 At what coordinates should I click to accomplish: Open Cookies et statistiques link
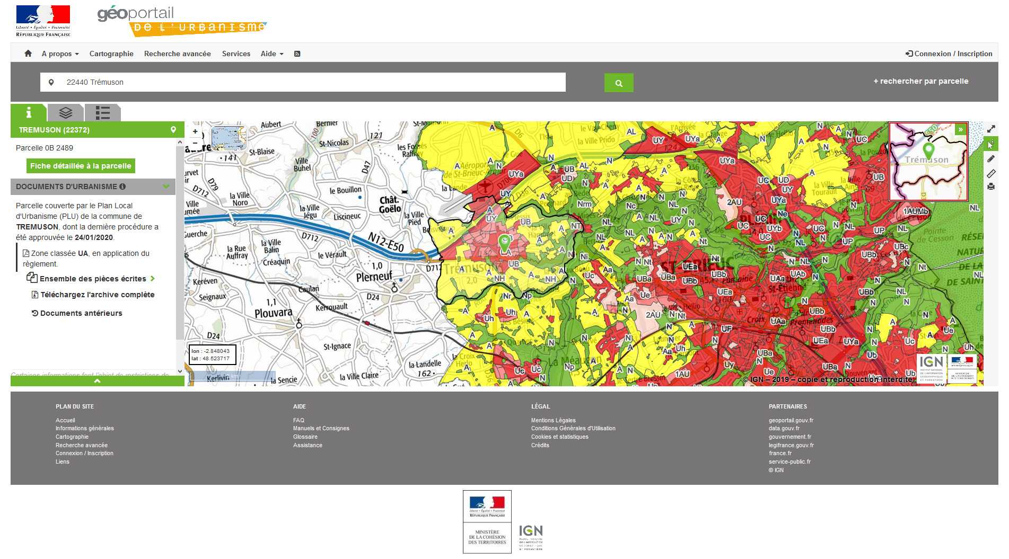tap(559, 437)
